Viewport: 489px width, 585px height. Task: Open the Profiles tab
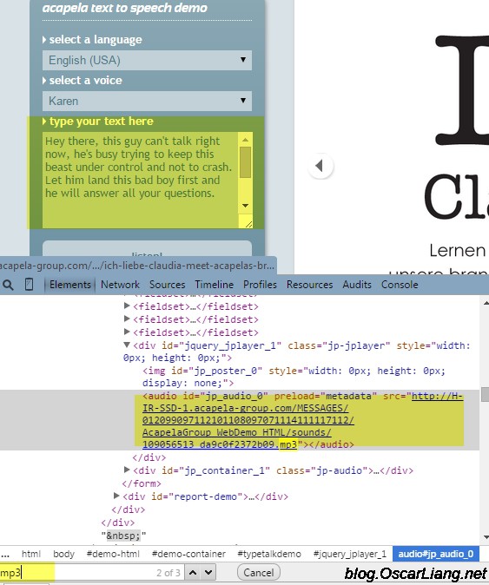point(261,285)
